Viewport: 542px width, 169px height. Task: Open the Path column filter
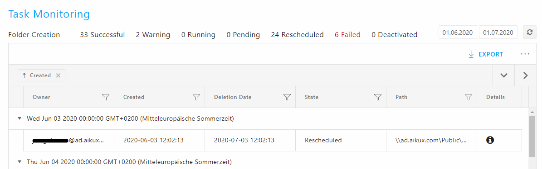click(469, 98)
